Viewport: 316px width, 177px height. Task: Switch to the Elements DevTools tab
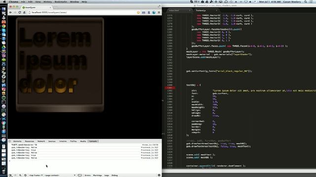coord(17,141)
